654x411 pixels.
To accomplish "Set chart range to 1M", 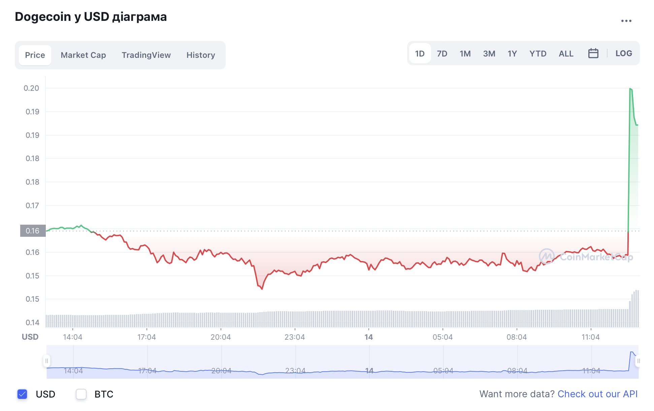I will tap(465, 53).
